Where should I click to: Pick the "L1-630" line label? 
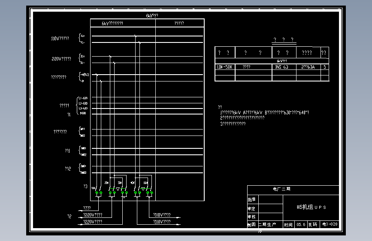[x=83, y=98]
